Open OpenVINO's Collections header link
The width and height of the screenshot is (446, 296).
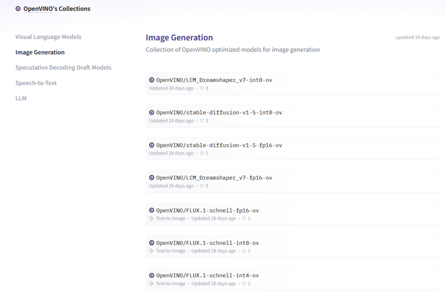tap(57, 9)
